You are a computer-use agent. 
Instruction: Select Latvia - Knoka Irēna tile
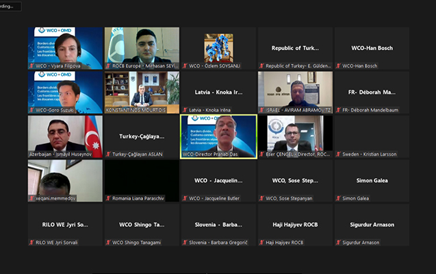pyautogui.click(x=218, y=92)
